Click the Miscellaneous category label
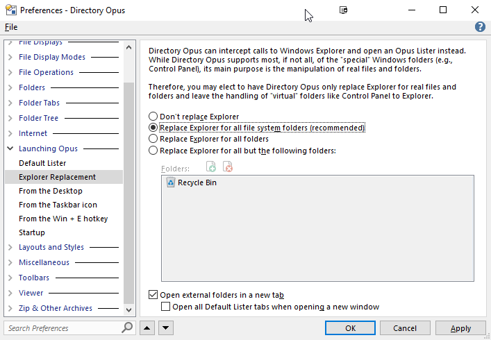 (x=44, y=262)
